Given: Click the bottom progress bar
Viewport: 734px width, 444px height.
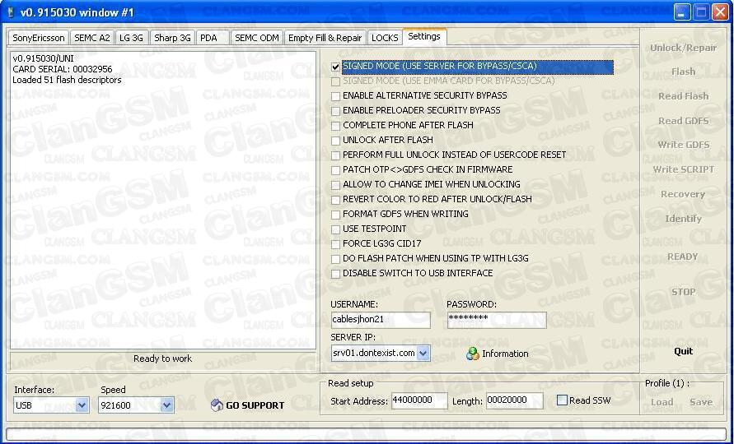Looking at the screenshot, I should pos(367,435).
